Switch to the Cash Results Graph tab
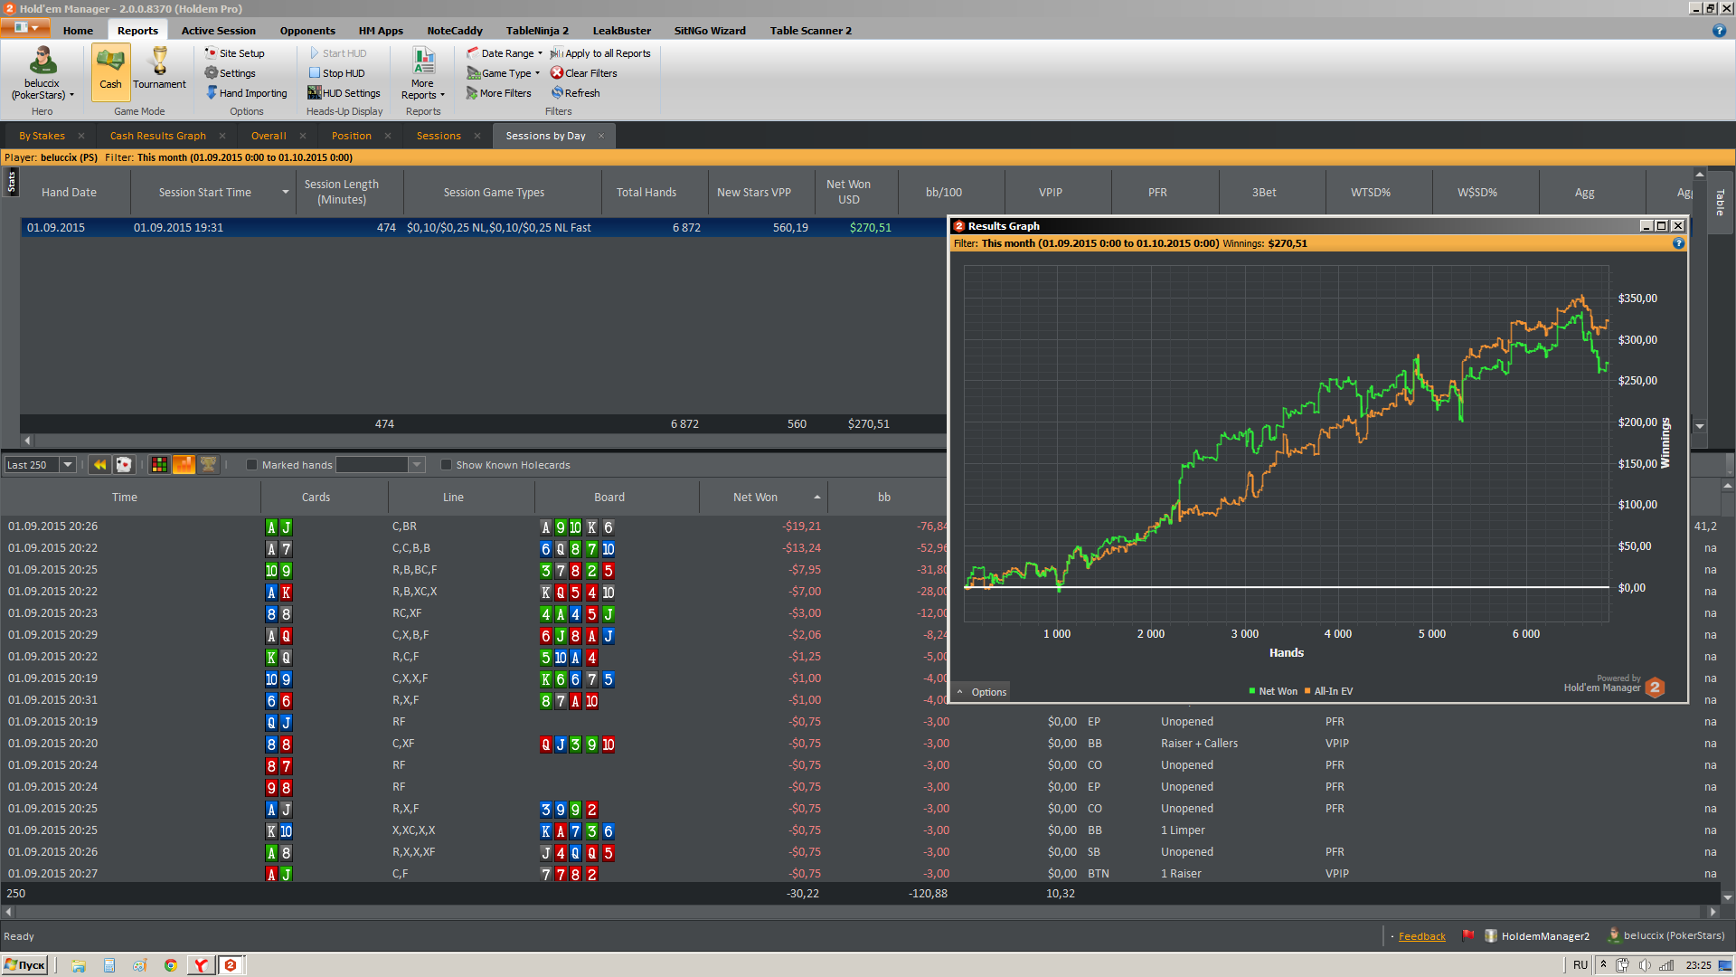Image resolution: width=1736 pixels, height=977 pixels. point(157,136)
